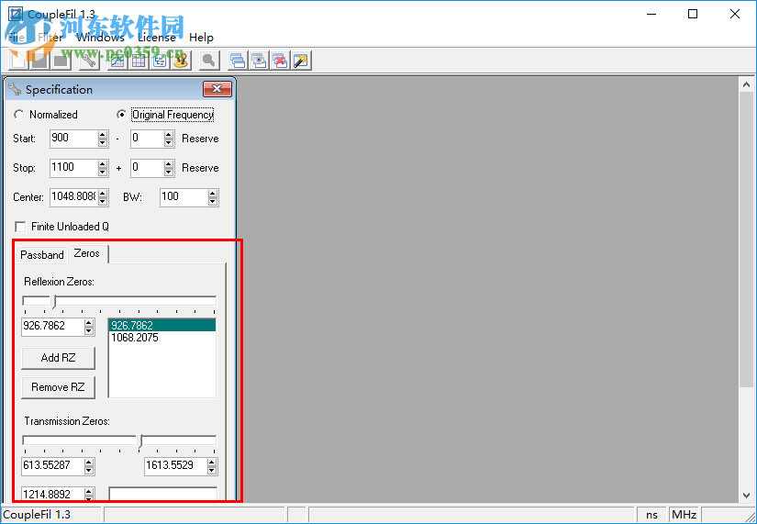This screenshot has height=524, width=757.
Task: Click the cascade windows toolbar icon
Action: 238,61
